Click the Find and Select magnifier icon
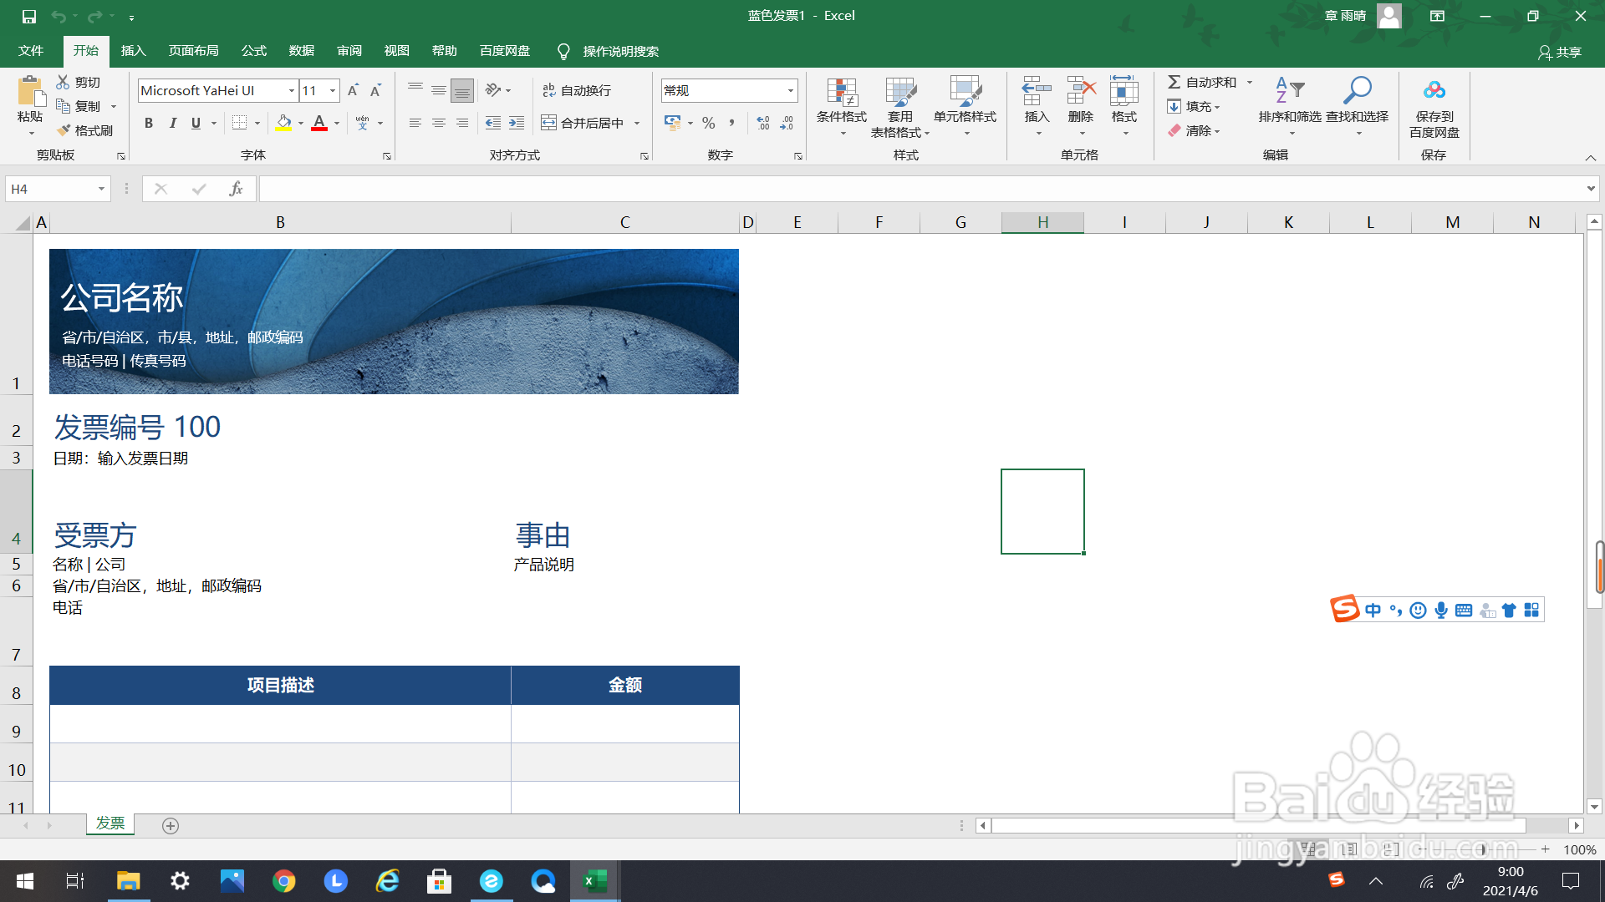The height and width of the screenshot is (902, 1605). tap(1357, 90)
